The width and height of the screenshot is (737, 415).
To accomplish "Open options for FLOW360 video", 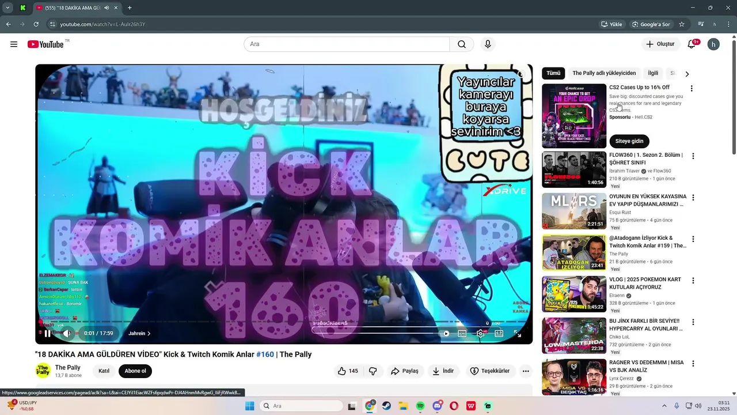I will point(693,156).
